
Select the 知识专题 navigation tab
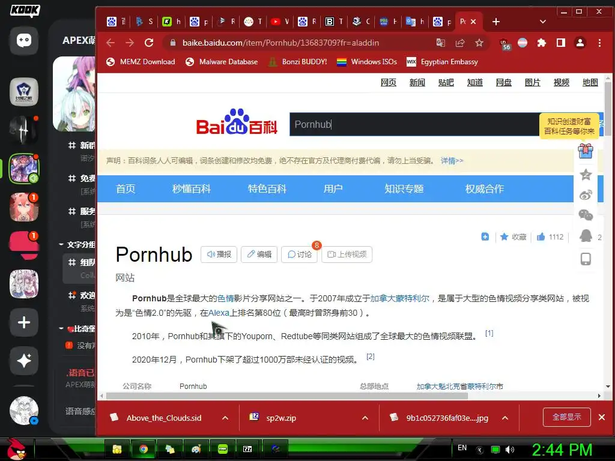tap(404, 189)
